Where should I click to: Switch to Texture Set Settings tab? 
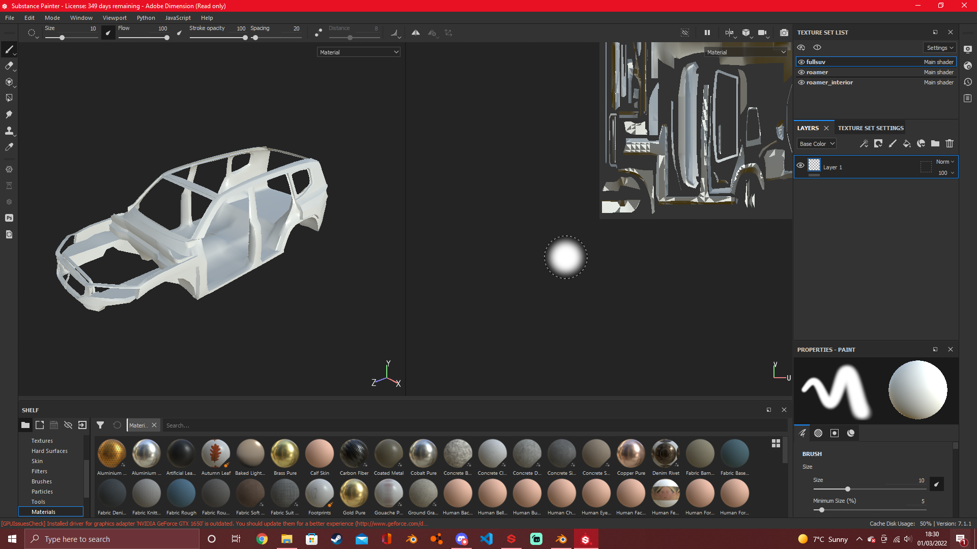871,128
